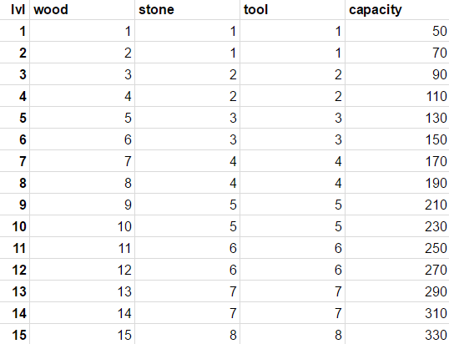This screenshot has height=344, width=449.
Task: Select wood cell with value 7
Action: coord(82,161)
